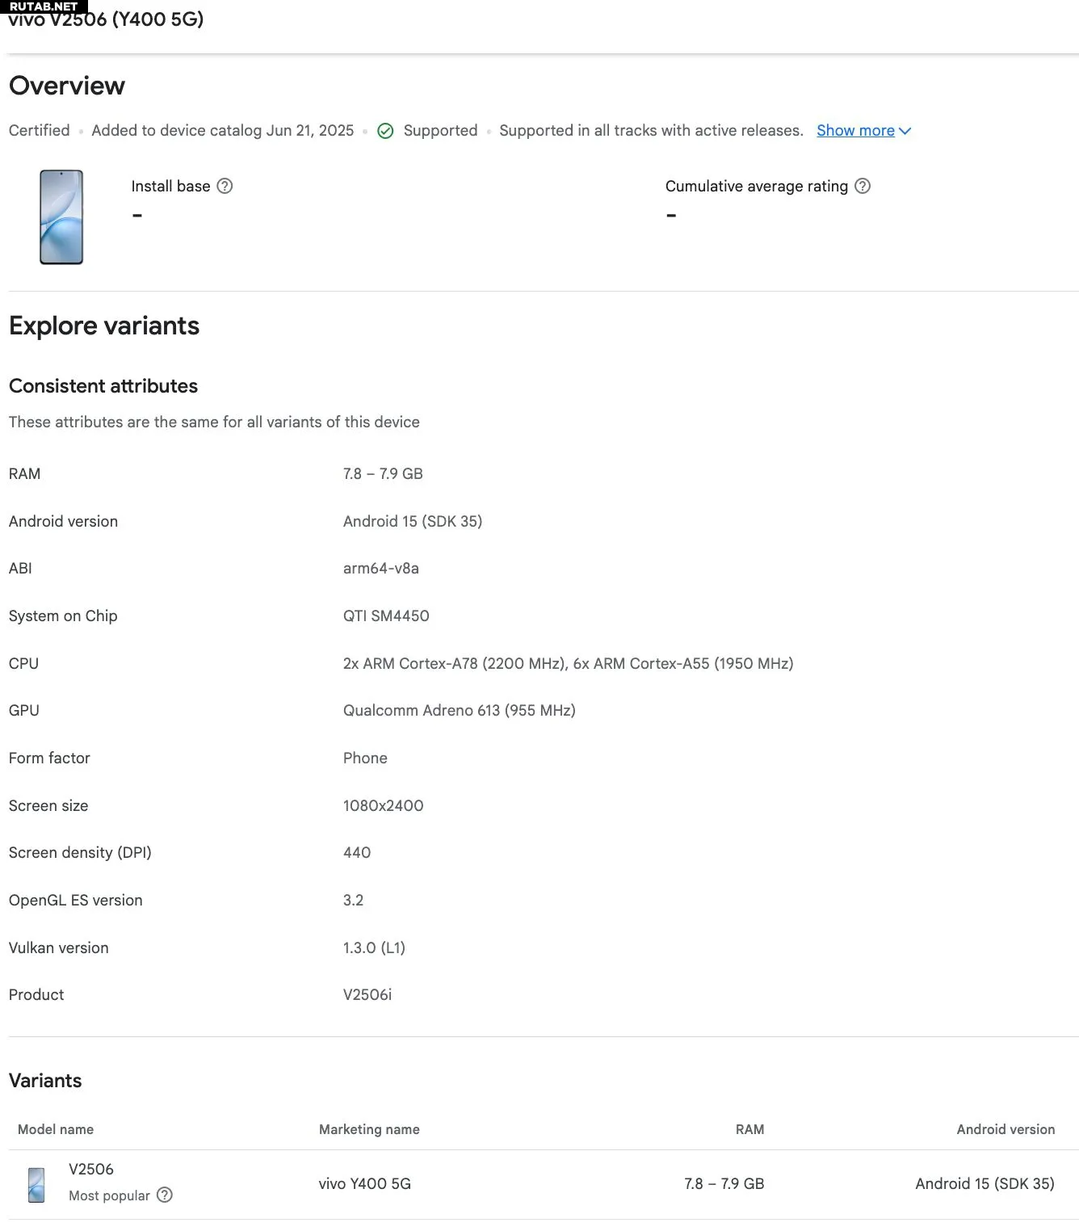Click the Marketing name column header
The width and height of the screenshot is (1079, 1231).
point(369,1128)
